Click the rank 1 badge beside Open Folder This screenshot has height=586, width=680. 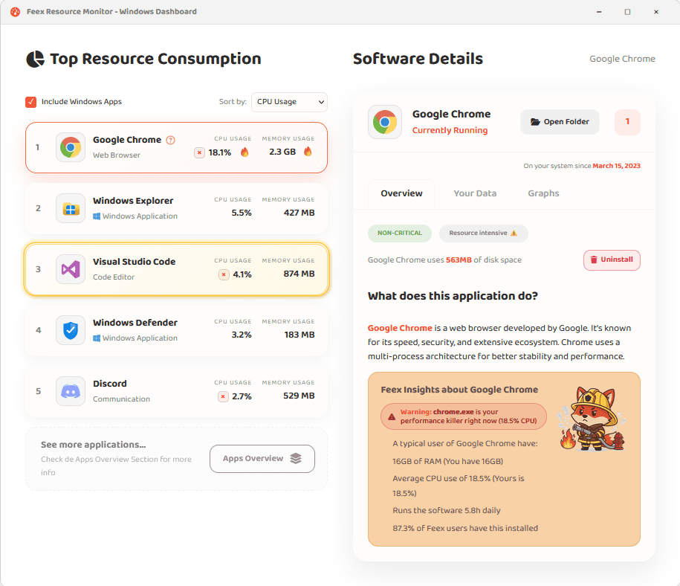pyautogui.click(x=627, y=122)
